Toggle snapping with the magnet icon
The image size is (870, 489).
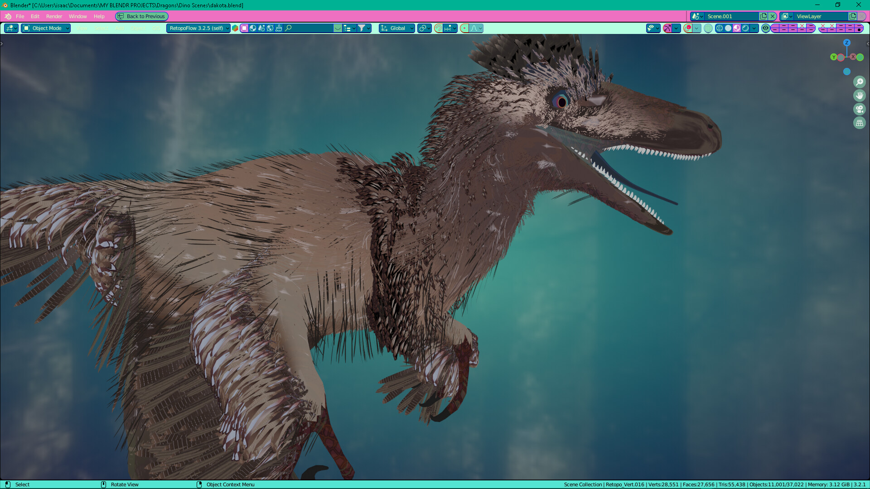click(438, 28)
